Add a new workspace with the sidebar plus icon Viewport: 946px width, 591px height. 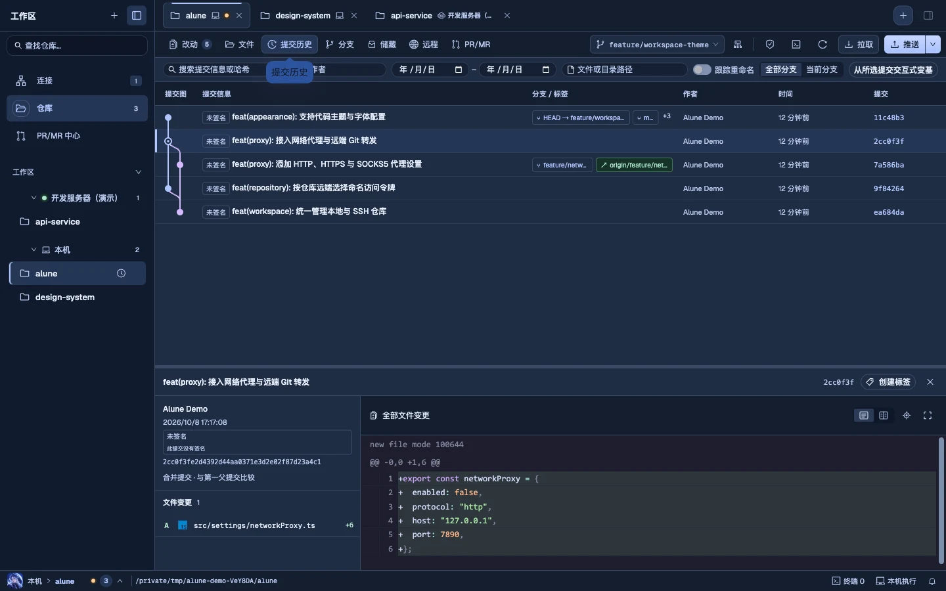[x=114, y=15]
